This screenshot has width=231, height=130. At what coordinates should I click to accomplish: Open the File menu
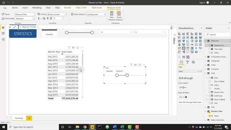(x=5, y=8)
